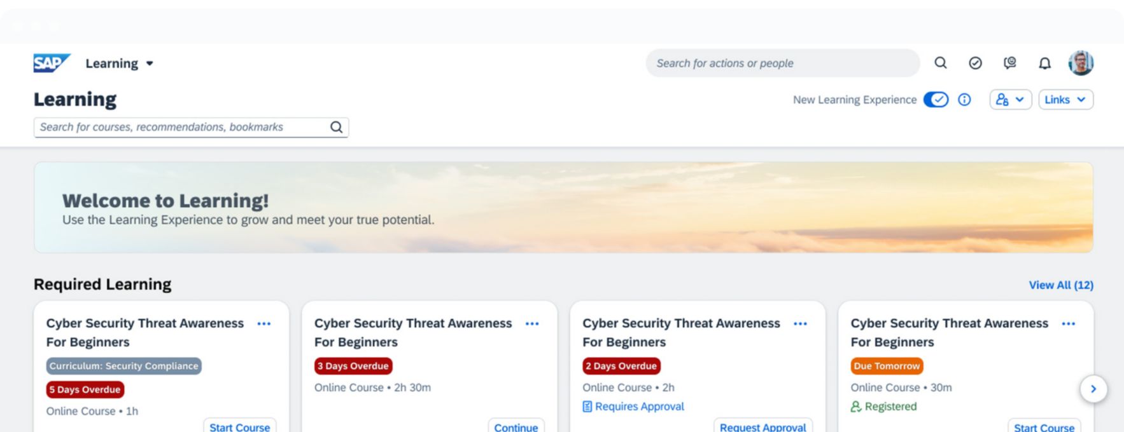Click the Continue button

516,427
